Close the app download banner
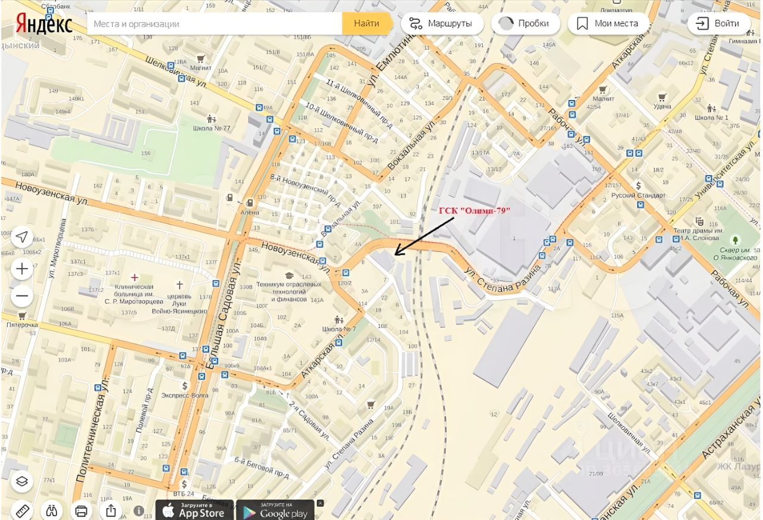The image size is (763, 520). (x=321, y=503)
